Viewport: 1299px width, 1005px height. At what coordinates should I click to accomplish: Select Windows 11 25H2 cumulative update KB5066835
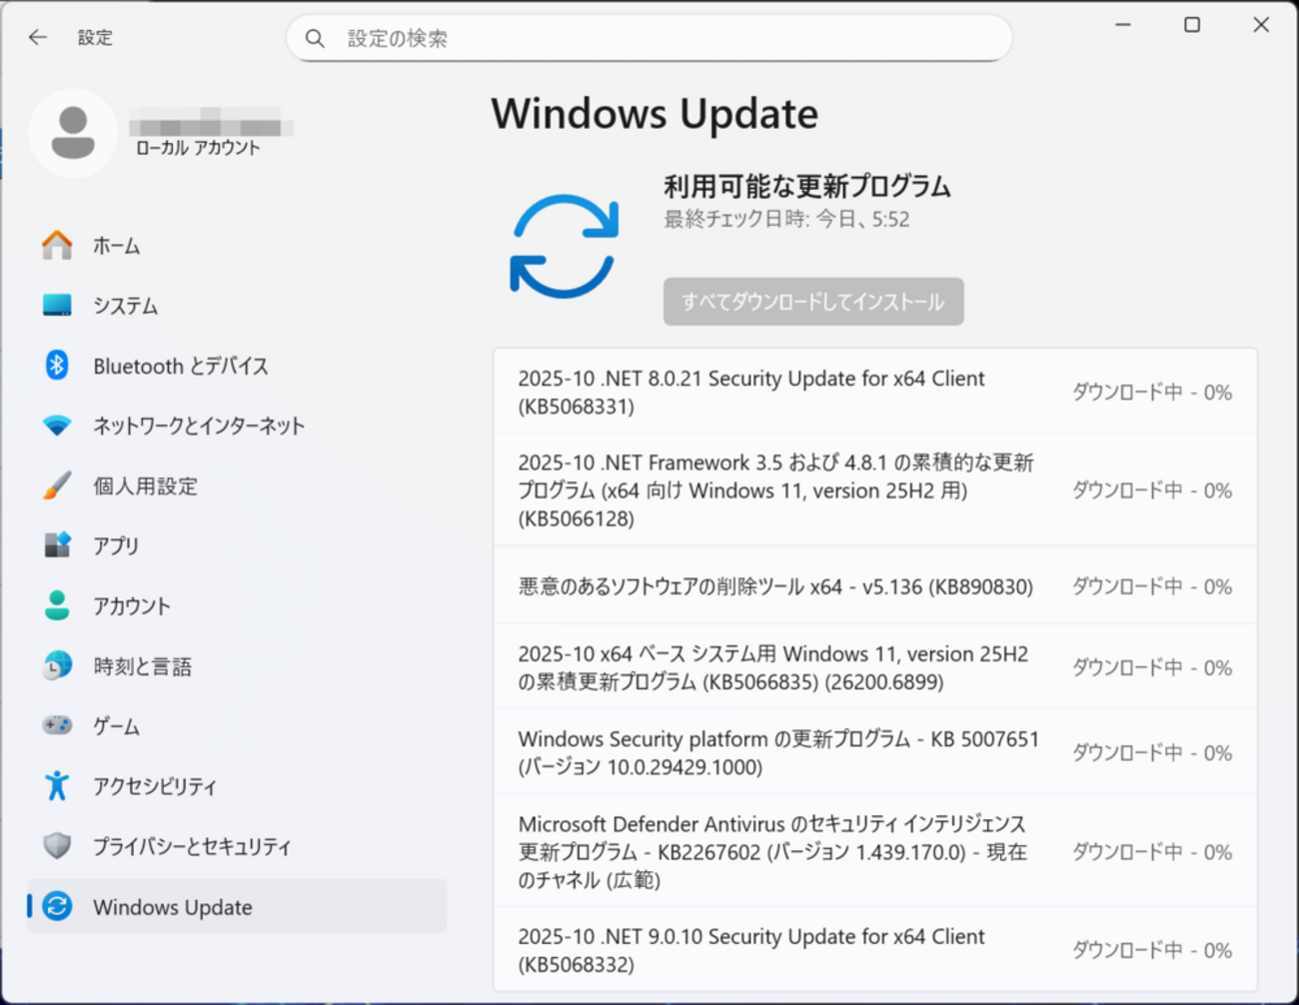[875, 667]
